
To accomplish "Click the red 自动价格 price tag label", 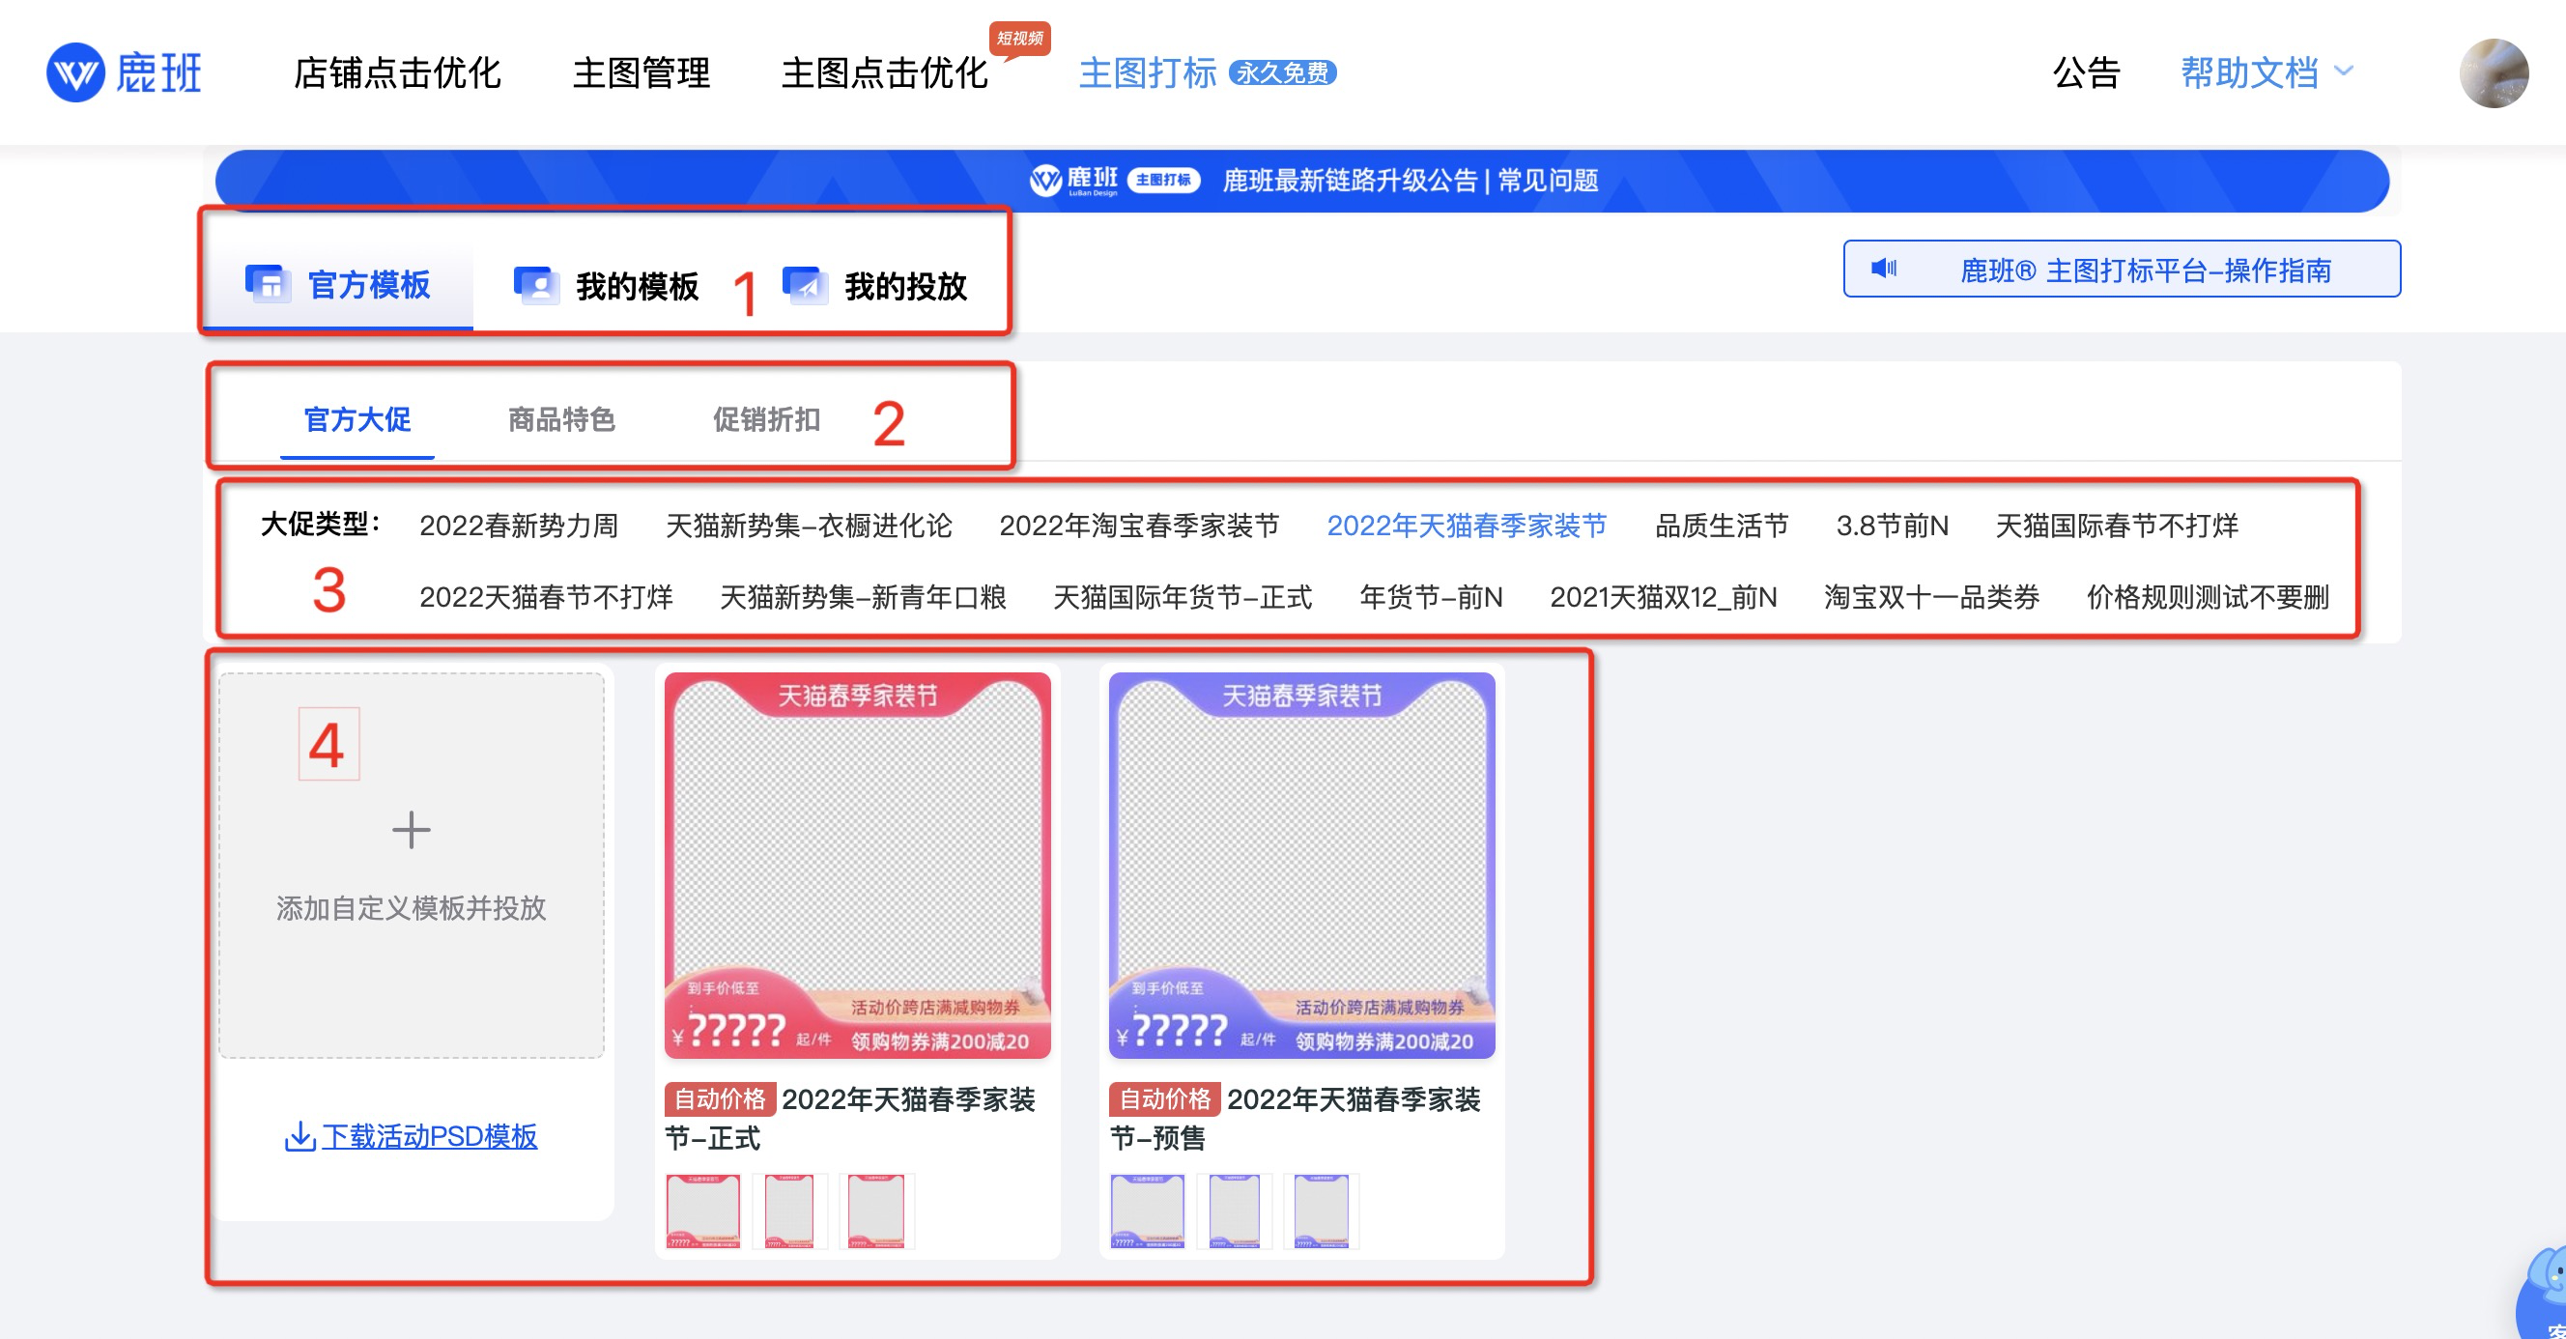I will click(x=721, y=1099).
